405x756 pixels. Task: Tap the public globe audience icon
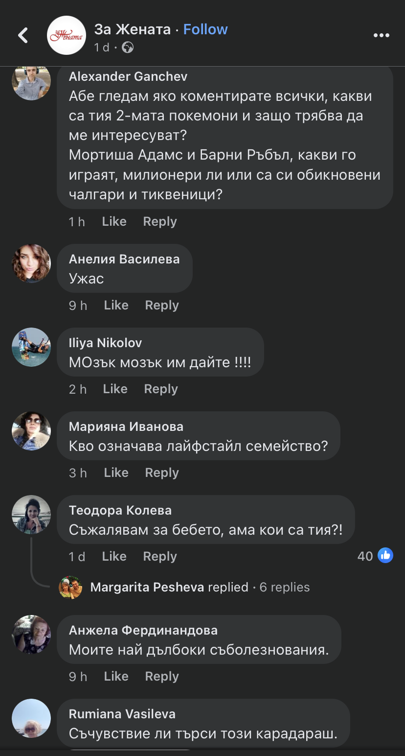click(x=128, y=47)
